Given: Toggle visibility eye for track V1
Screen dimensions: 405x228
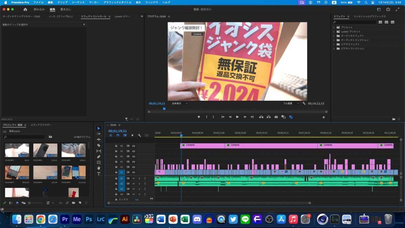Looking at the screenshot, I should coord(134,172).
